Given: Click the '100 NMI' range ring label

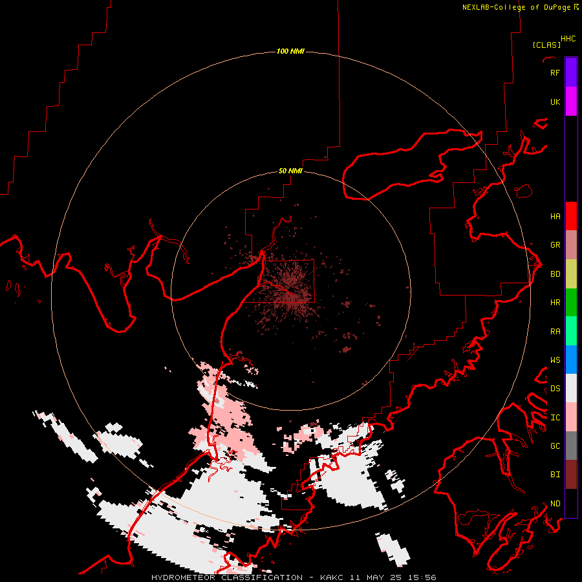Looking at the screenshot, I should (290, 51).
